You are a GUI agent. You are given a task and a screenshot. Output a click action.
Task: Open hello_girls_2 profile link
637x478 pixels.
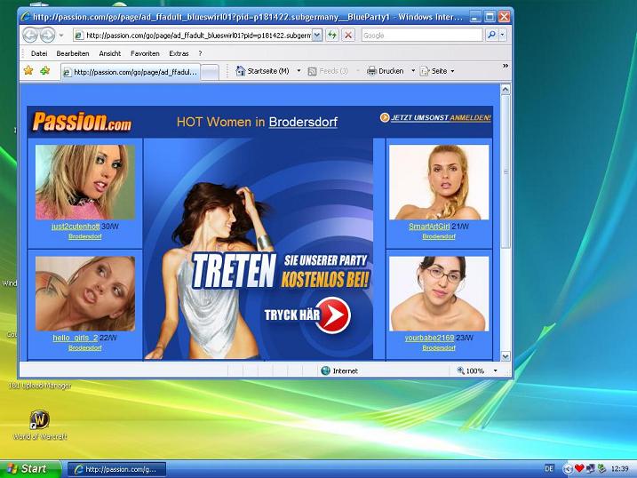click(x=76, y=338)
